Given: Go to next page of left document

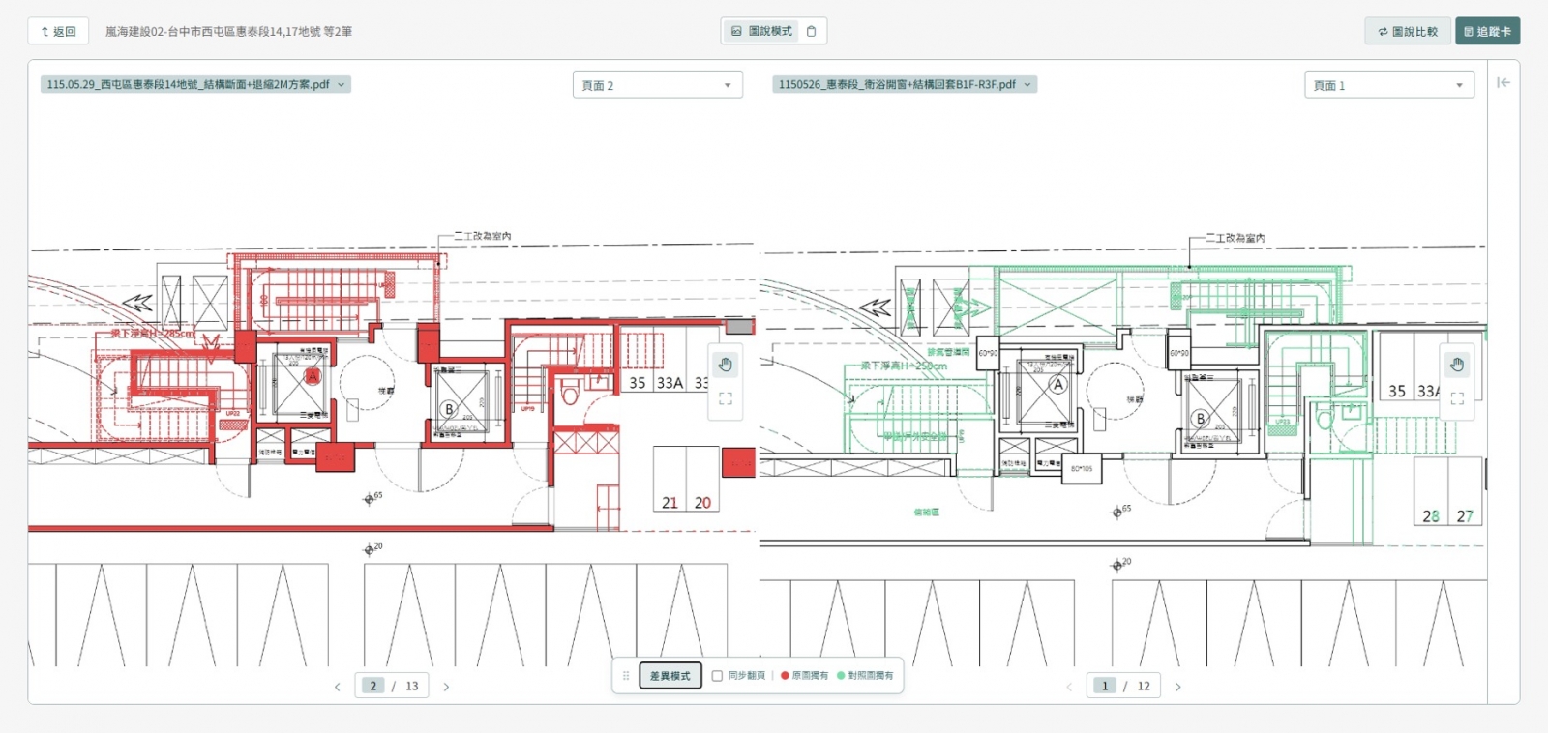Looking at the screenshot, I should [446, 687].
